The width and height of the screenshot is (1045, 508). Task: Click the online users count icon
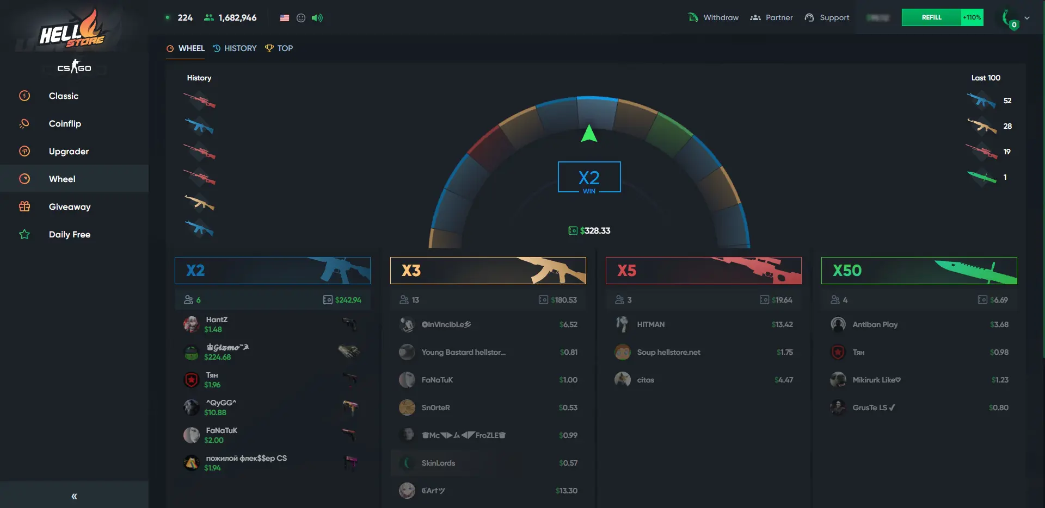tap(208, 17)
